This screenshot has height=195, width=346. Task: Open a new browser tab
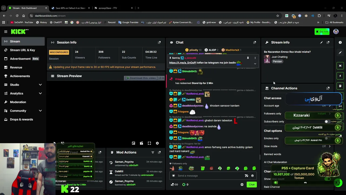click(x=138, y=8)
